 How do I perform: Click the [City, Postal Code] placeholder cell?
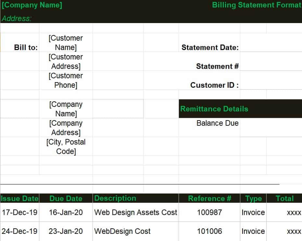(x=66, y=147)
